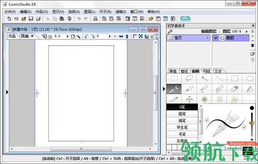Click the paste clipboard toolbar icon

(62, 19)
